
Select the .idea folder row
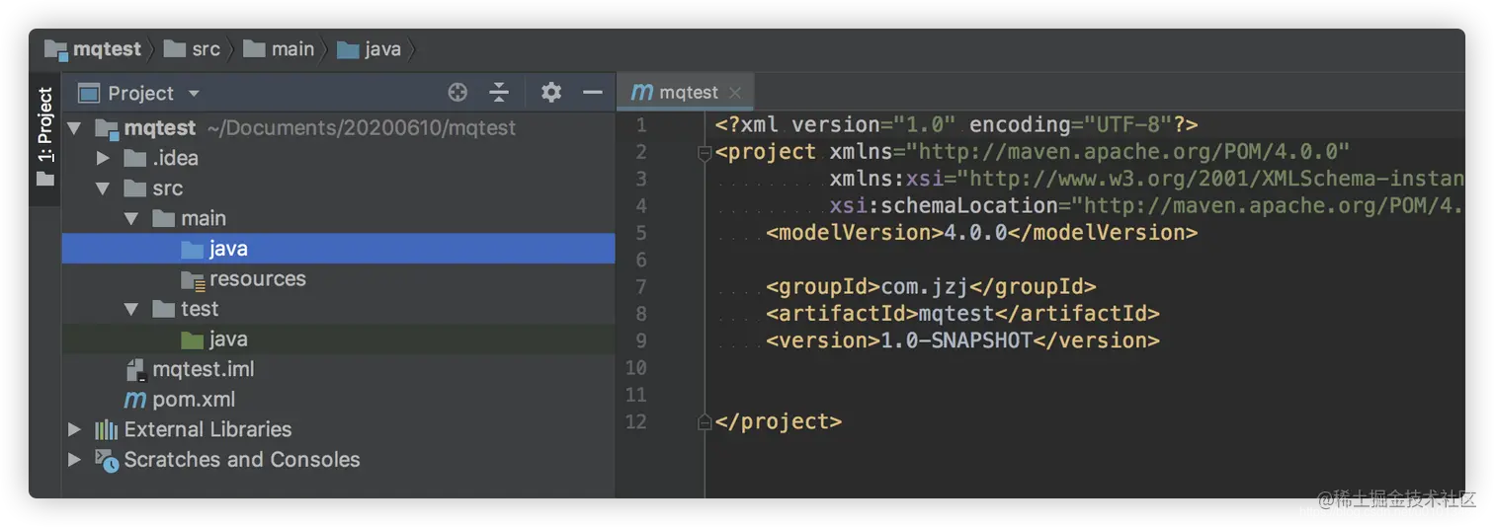point(339,158)
